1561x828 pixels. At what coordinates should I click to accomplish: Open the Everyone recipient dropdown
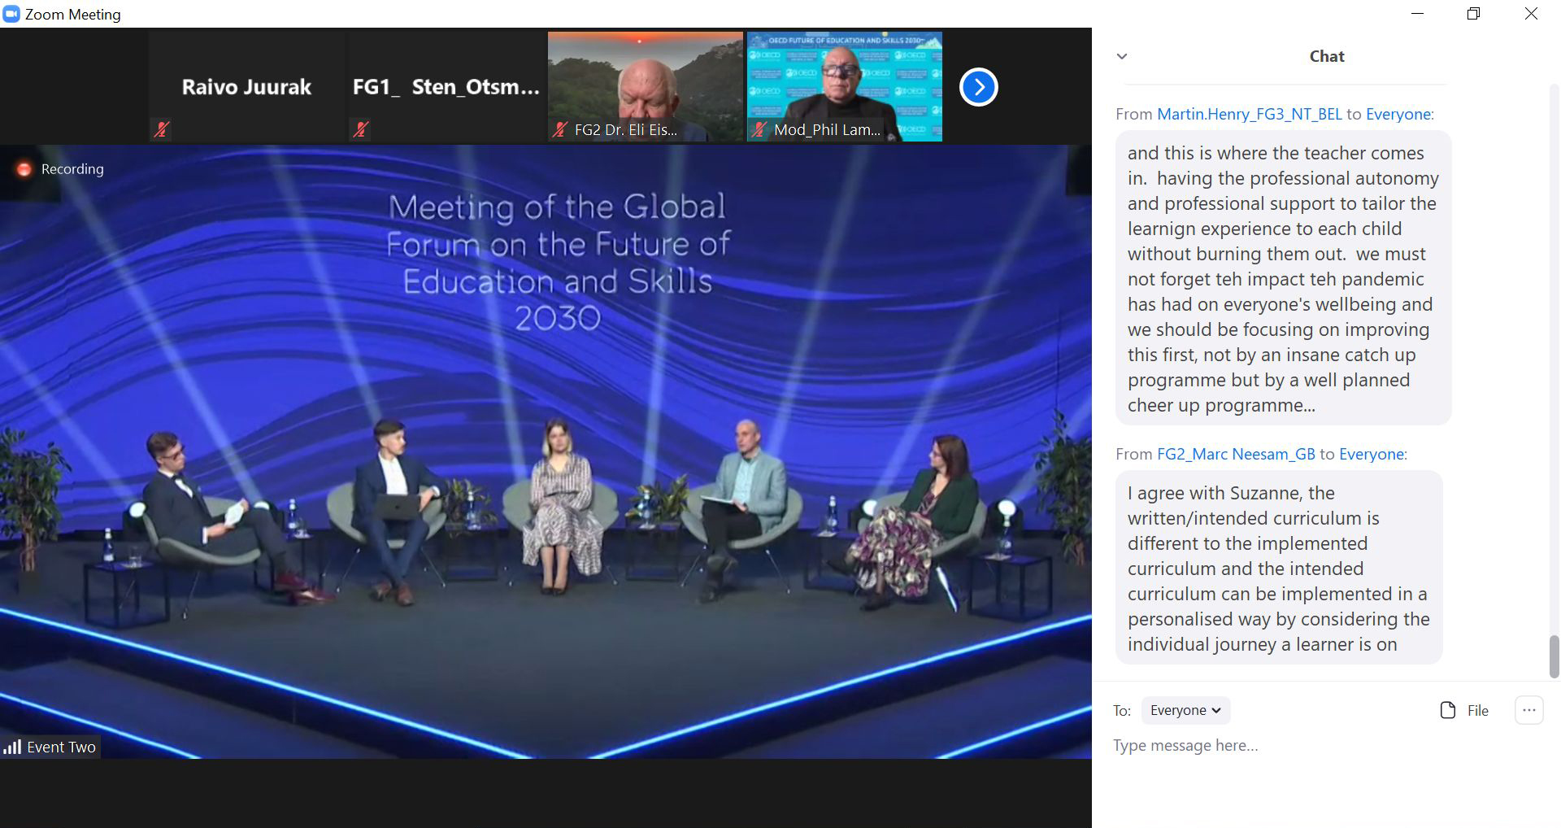[x=1185, y=710]
